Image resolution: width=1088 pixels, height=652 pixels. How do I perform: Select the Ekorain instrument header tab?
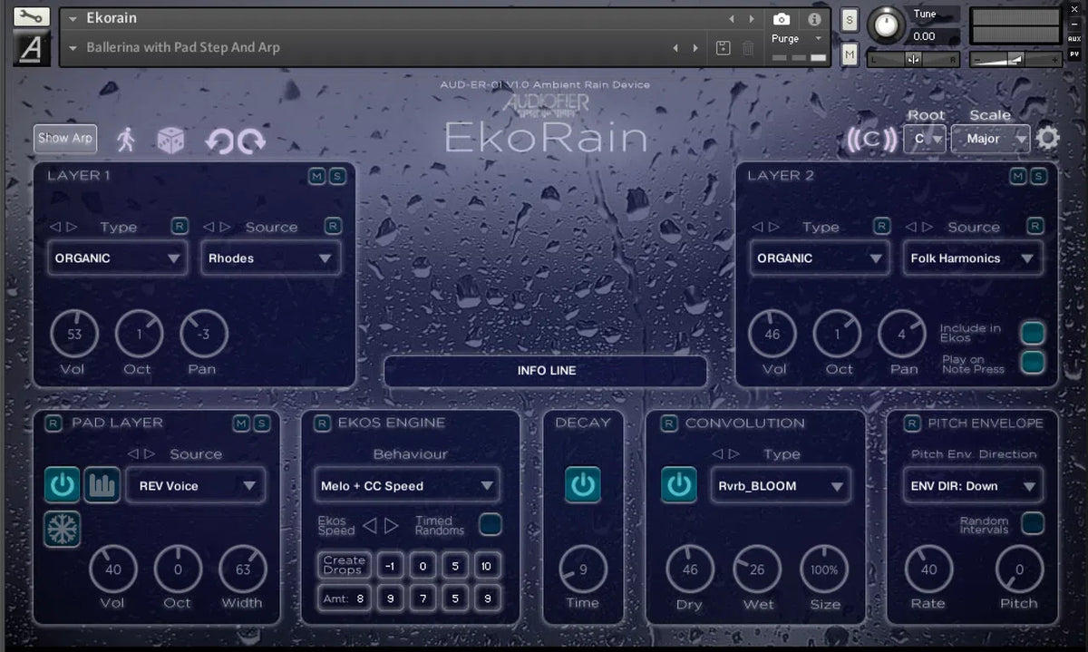coord(111,17)
